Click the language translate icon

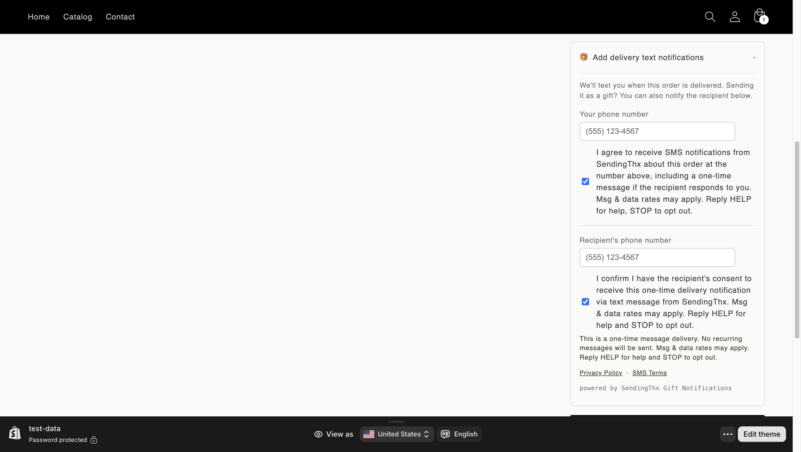445,434
